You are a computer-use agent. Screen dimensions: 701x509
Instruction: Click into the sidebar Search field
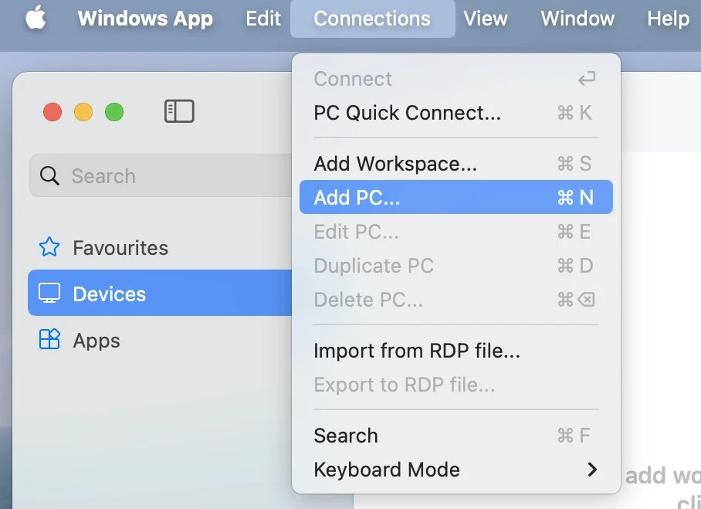pyautogui.click(x=161, y=176)
